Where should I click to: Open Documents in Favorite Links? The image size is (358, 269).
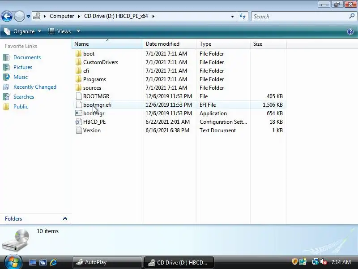[x=27, y=57]
